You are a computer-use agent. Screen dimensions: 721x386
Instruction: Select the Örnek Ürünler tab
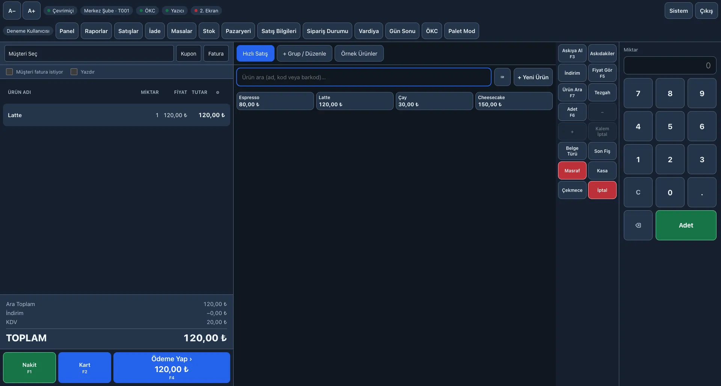click(x=359, y=53)
